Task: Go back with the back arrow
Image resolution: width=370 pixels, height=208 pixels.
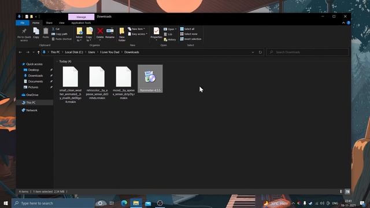Action: [20, 52]
